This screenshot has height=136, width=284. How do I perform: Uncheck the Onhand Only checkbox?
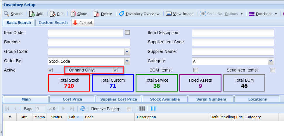click(x=115, y=70)
